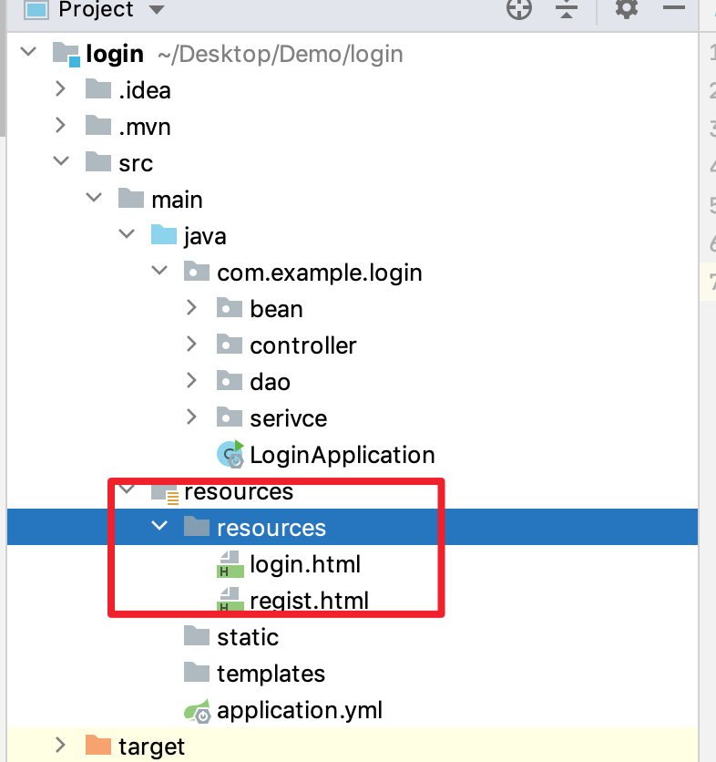Click the LoginApplication Spring Boot class icon
716x762 pixels.
tap(230, 454)
